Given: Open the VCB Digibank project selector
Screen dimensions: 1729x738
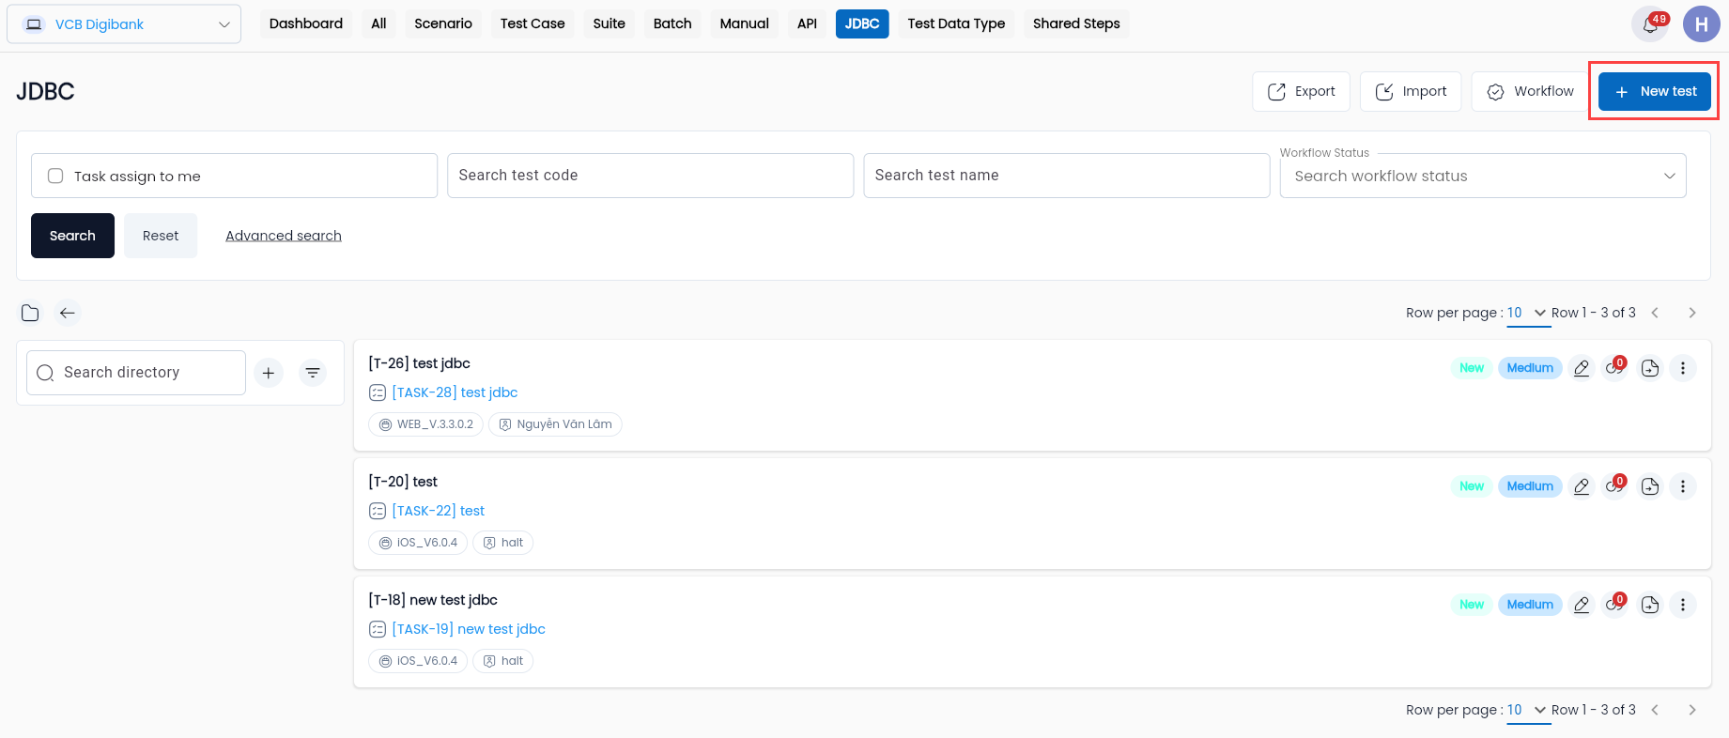Looking at the screenshot, I should [x=124, y=24].
